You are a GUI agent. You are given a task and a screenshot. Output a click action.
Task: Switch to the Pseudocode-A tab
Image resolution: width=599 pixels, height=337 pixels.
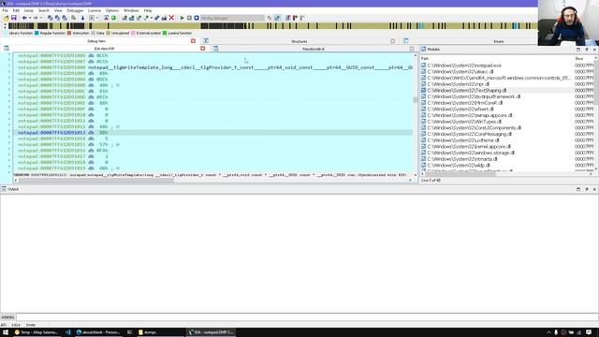(x=314, y=49)
